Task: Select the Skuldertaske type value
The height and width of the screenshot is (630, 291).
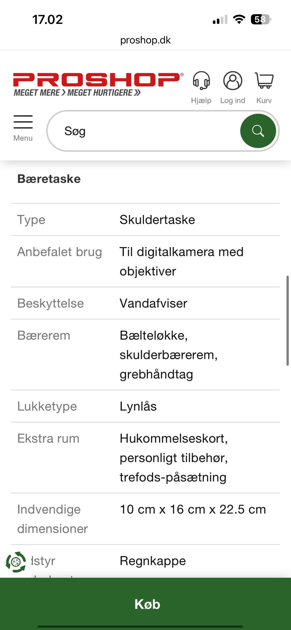Action: tap(157, 220)
